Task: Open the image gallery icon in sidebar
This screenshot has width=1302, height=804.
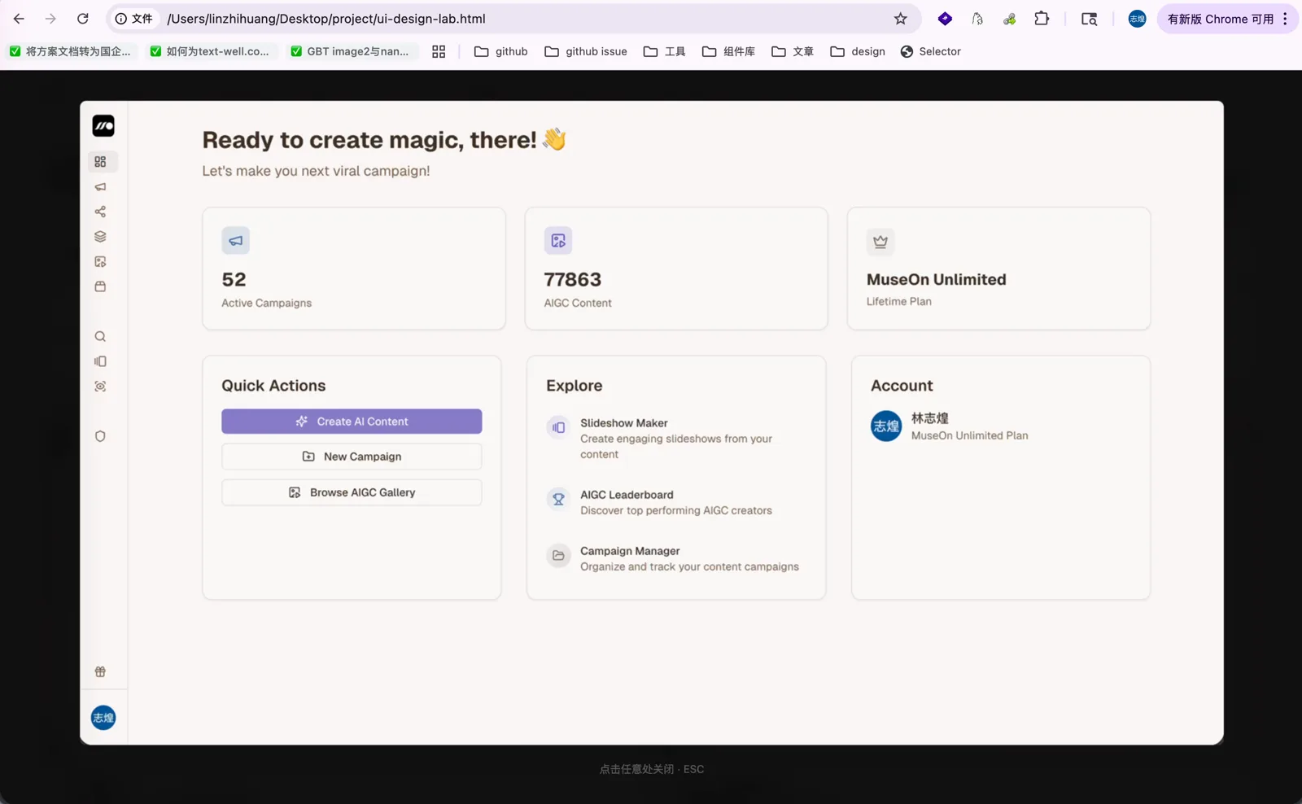Action: tap(100, 262)
